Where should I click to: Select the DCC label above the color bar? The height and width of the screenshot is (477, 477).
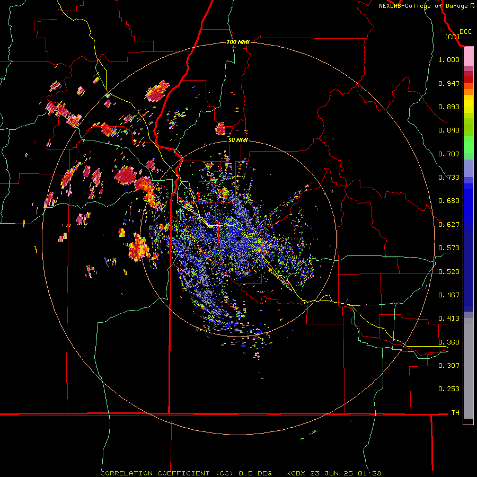pos(465,32)
